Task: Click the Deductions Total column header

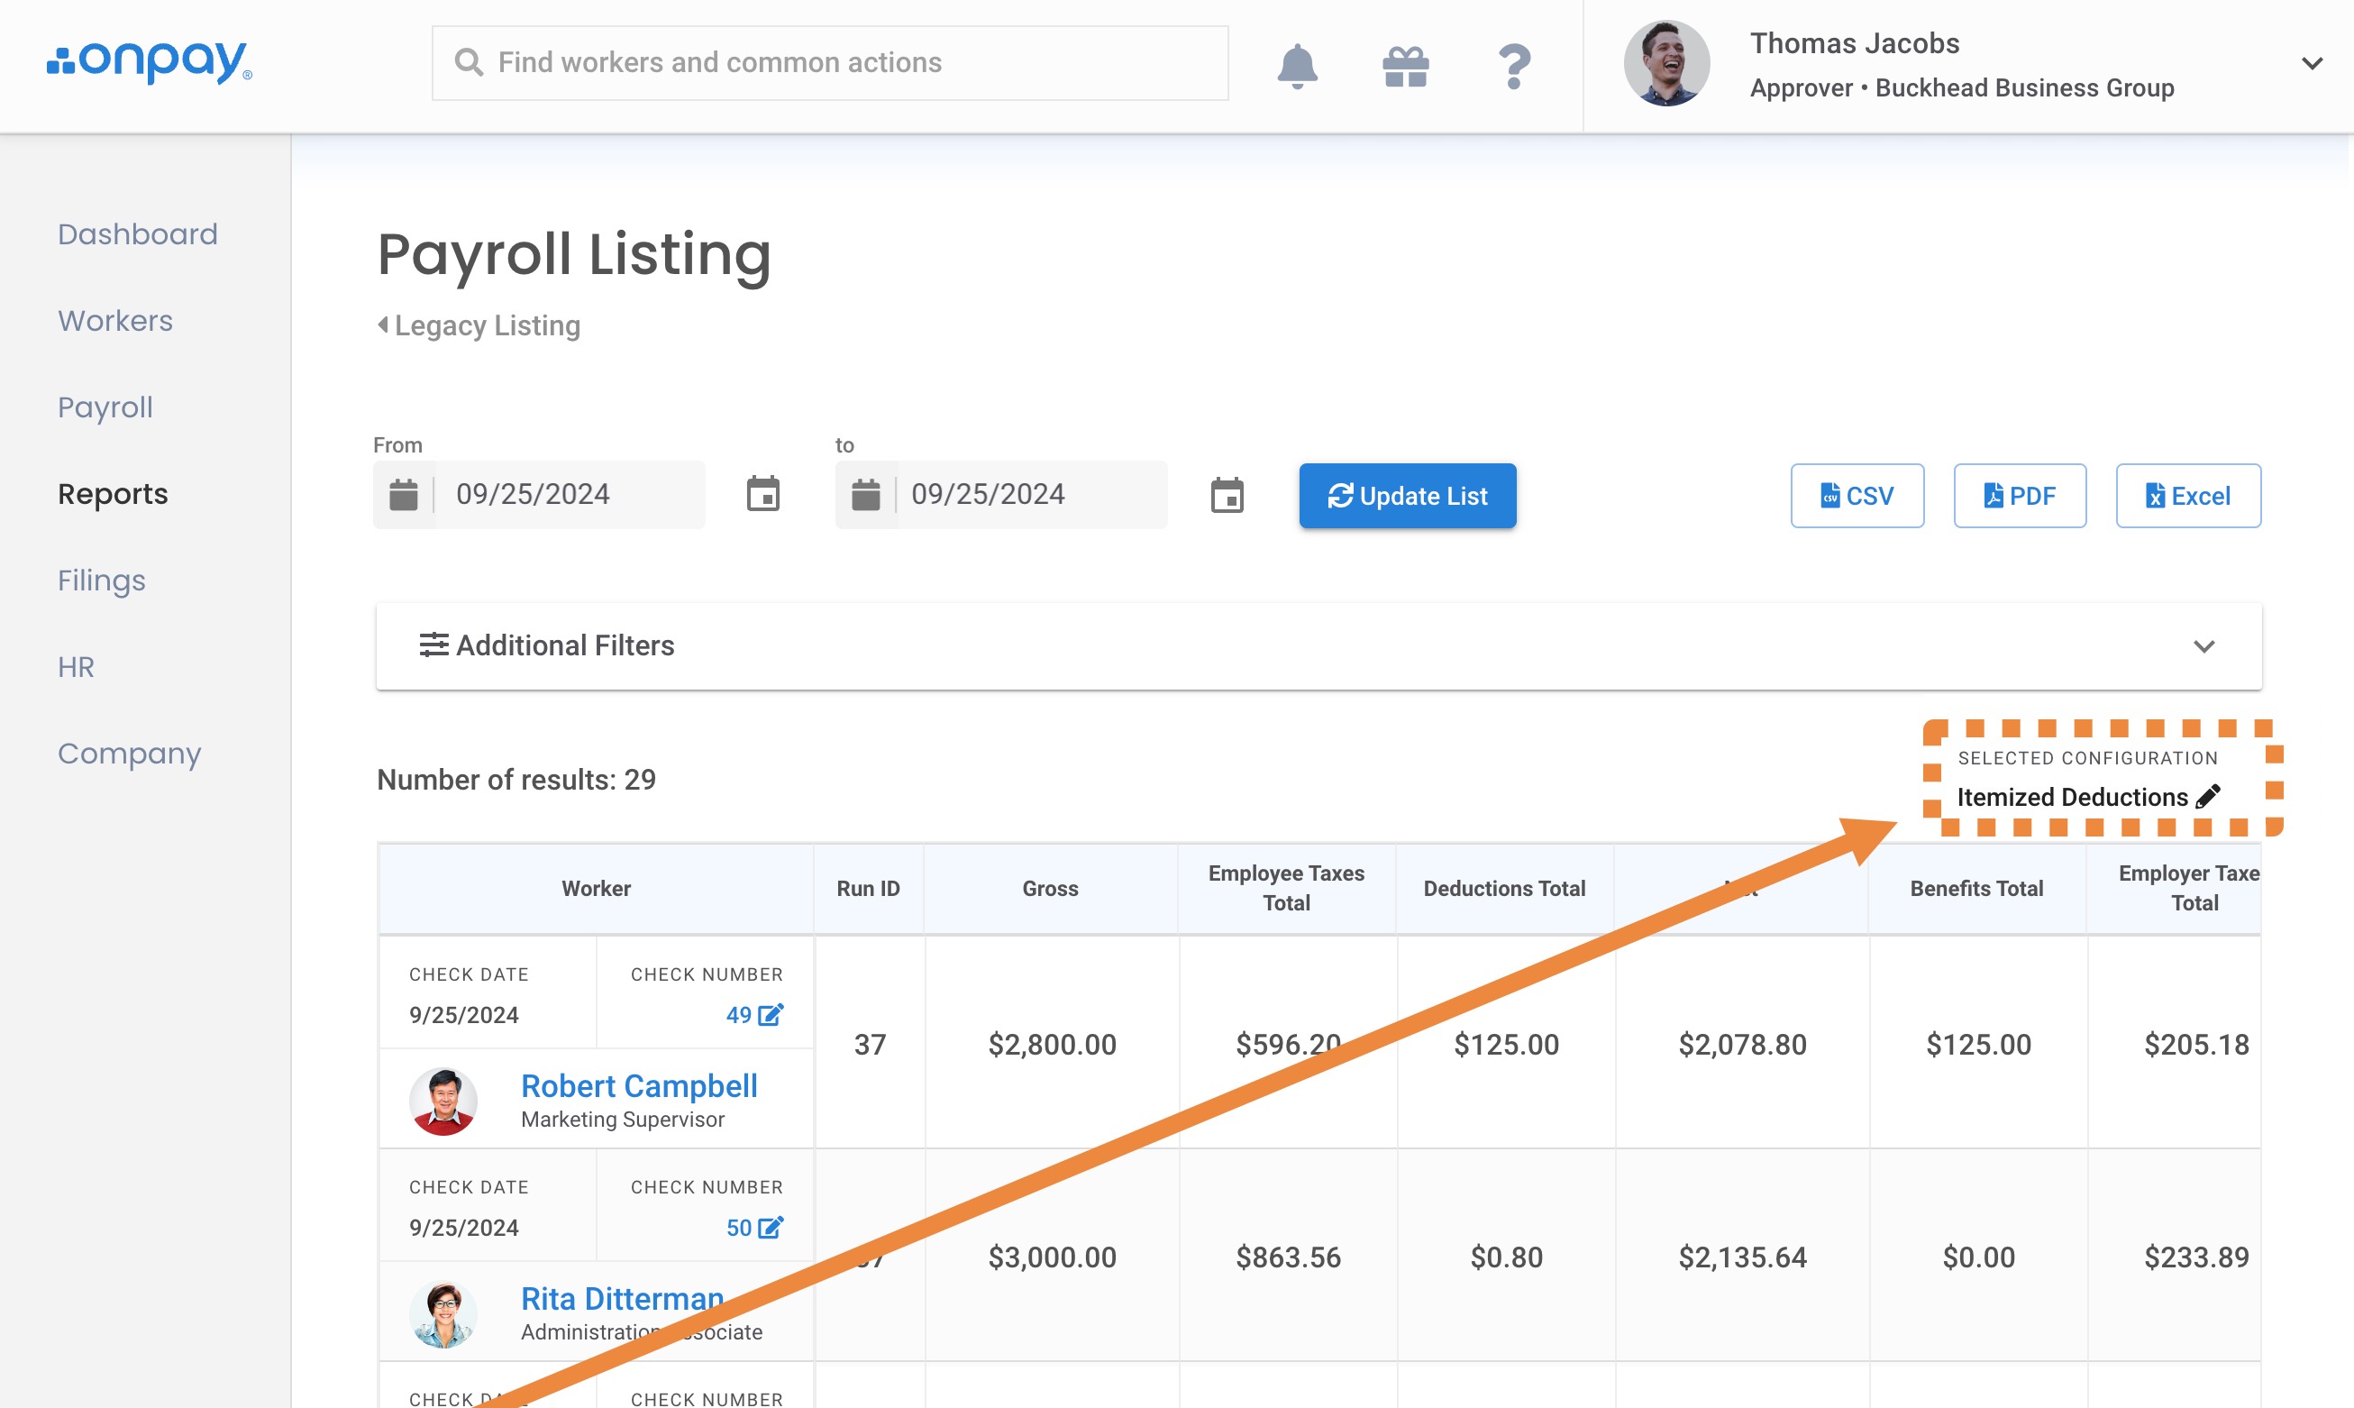Action: [x=1504, y=888]
